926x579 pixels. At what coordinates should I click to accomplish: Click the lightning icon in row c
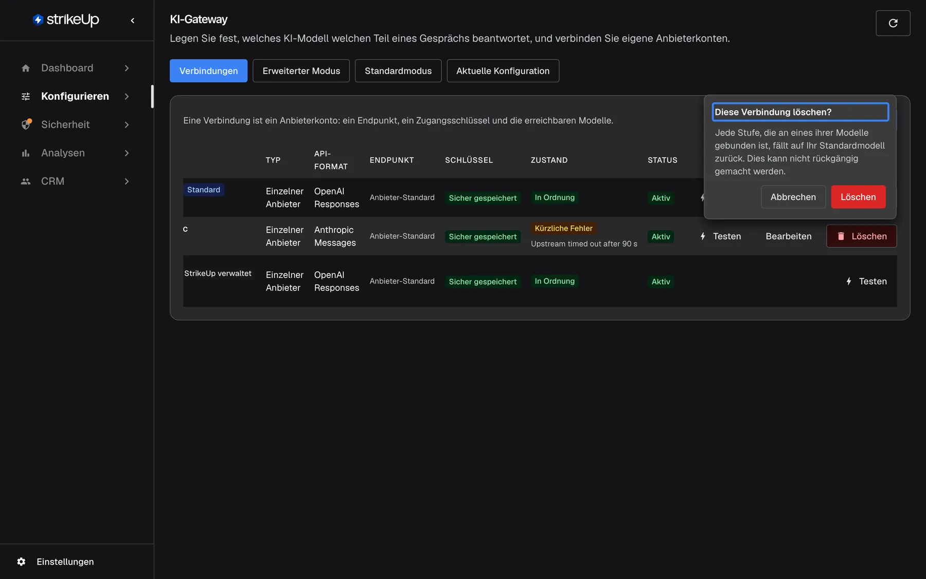pyautogui.click(x=703, y=236)
